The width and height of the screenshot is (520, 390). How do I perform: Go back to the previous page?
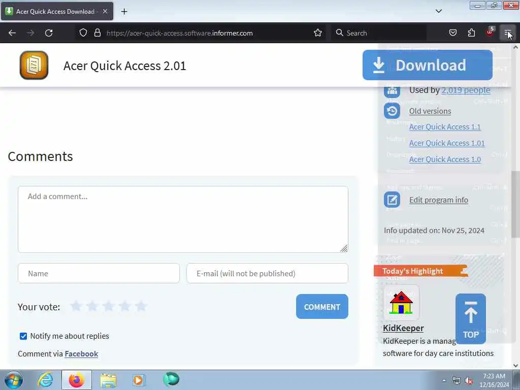tap(12, 33)
